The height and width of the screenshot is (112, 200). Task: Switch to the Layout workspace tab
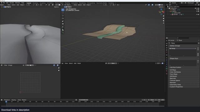29,3
